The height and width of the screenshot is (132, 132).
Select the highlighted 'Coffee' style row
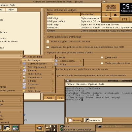[x=89, y=31]
